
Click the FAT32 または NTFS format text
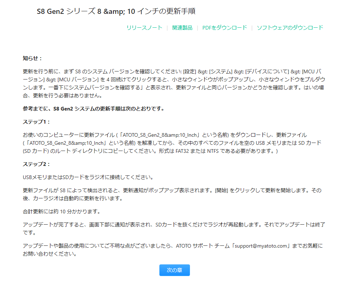197,151
